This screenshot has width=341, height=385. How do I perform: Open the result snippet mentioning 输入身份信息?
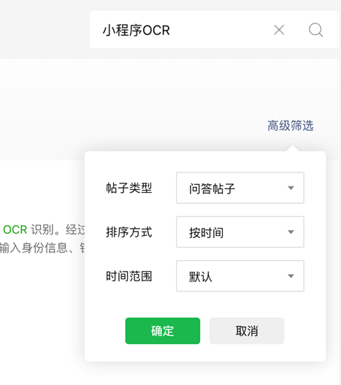point(42,248)
